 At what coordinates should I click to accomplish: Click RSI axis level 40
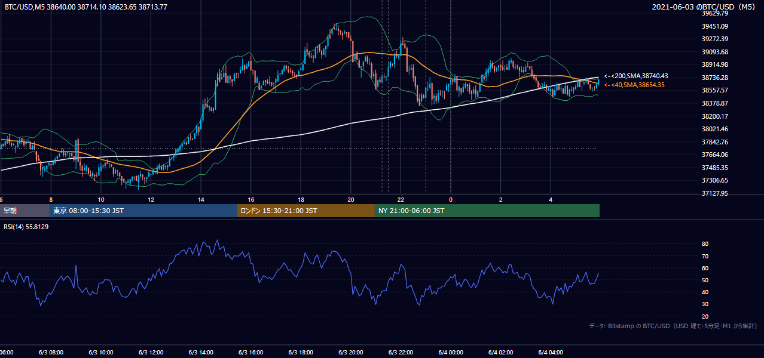705,292
